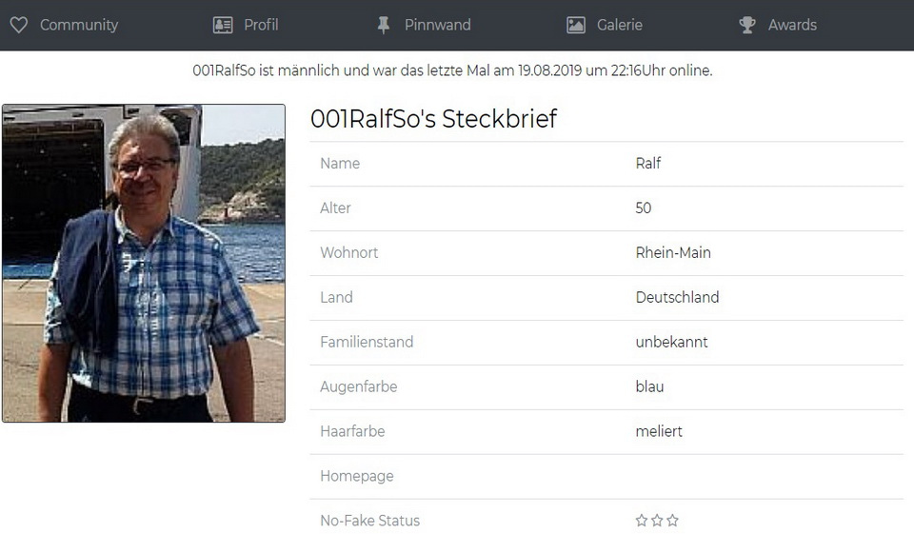Click the last online status text
The height and width of the screenshot is (534, 914).
452,70
